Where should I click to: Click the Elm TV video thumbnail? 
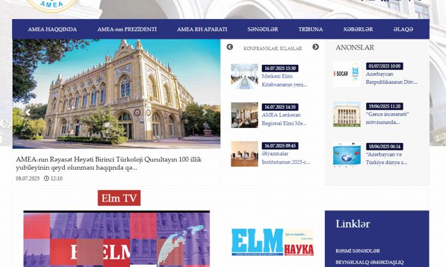(117, 239)
